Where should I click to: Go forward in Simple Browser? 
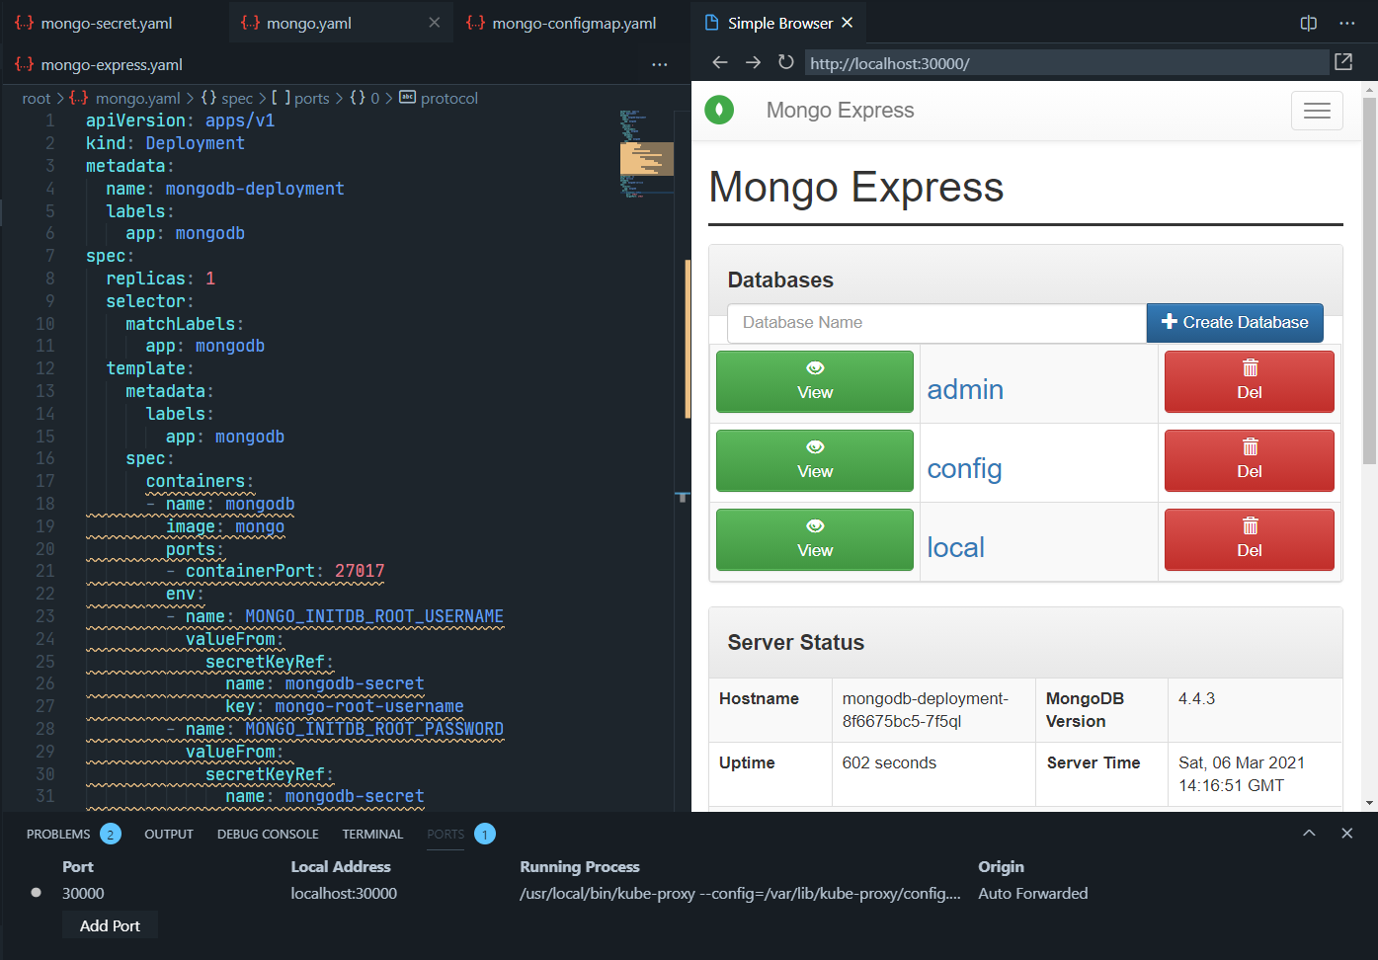point(753,62)
